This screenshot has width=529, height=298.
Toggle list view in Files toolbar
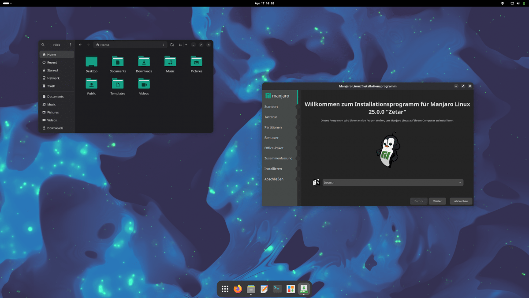(x=180, y=45)
